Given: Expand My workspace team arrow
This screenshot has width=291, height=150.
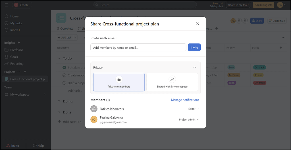Looking at the screenshot, I should pyautogui.click(x=45, y=95).
